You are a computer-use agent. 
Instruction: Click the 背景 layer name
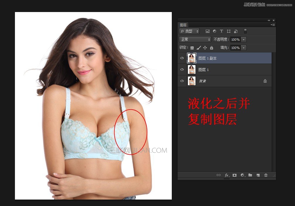(203, 81)
